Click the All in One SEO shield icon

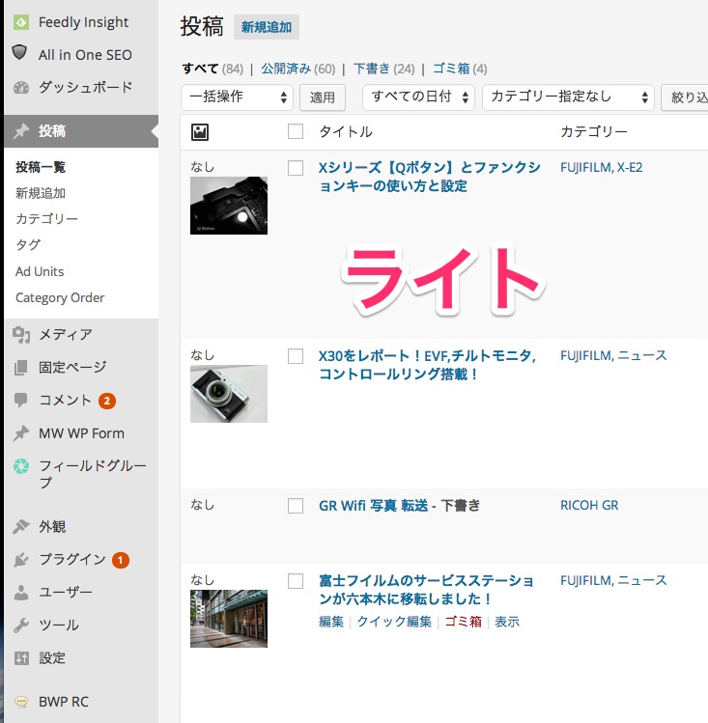(19, 52)
